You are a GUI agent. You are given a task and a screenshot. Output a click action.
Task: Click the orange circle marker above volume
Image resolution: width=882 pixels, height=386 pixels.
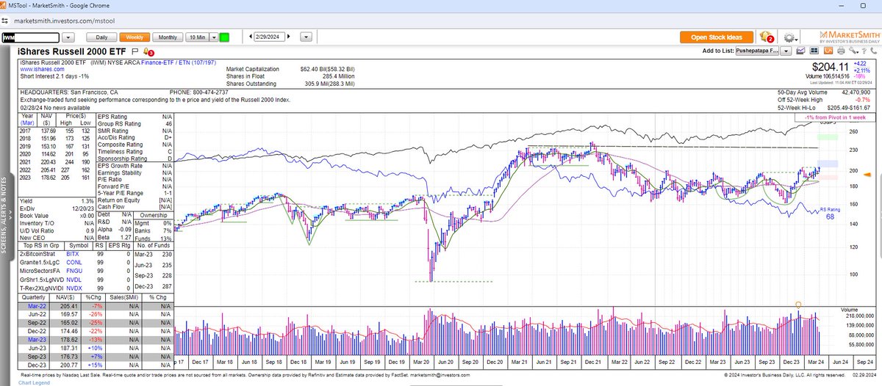click(798, 303)
